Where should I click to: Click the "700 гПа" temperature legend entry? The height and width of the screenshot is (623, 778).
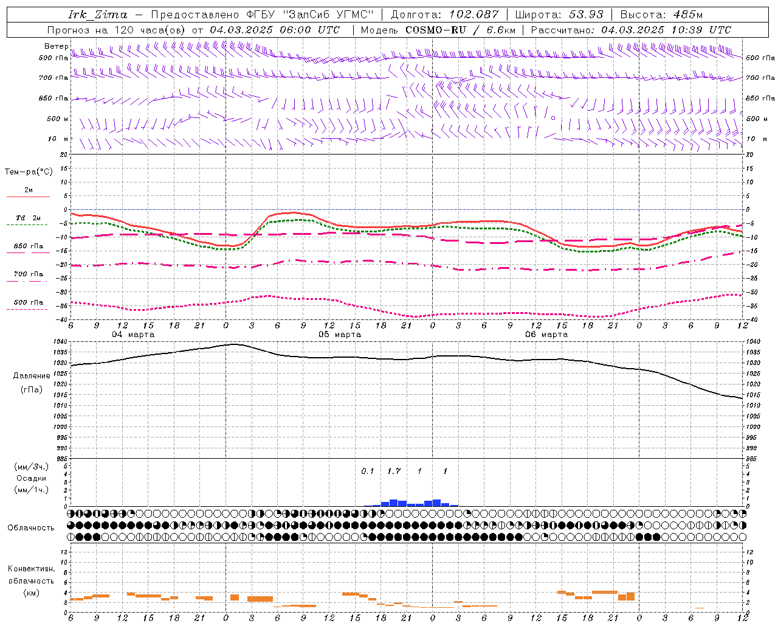(x=28, y=274)
